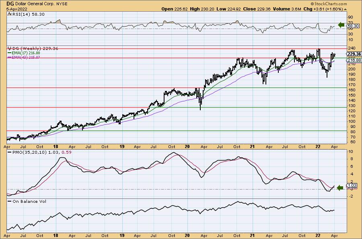
Task: Click the green EMA(17) legend line swatch
Action: (x=10, y=53)
